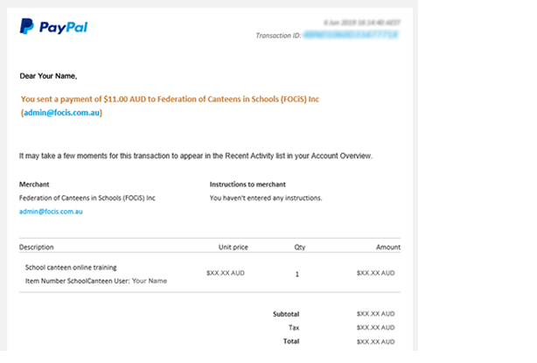Click the "Description" column header
Viewport: 537px width, 363px height.
coord(37,248)
